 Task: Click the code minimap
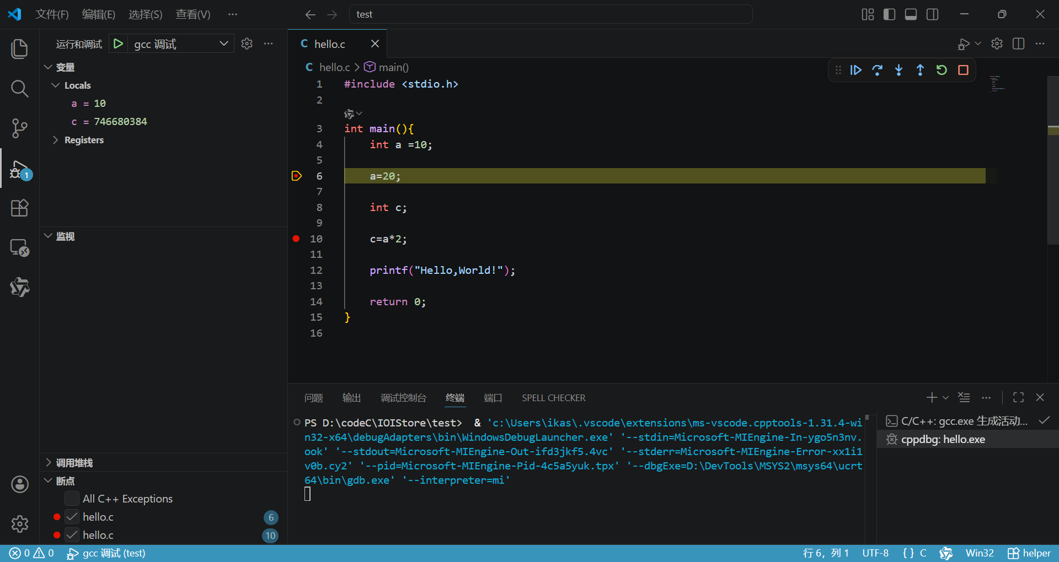[997, 84]
